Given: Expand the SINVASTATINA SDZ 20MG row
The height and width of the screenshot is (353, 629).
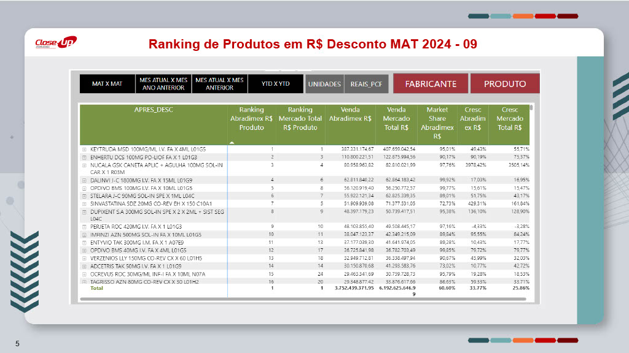Looking at the screenshot, I should (x=84, y=203).
